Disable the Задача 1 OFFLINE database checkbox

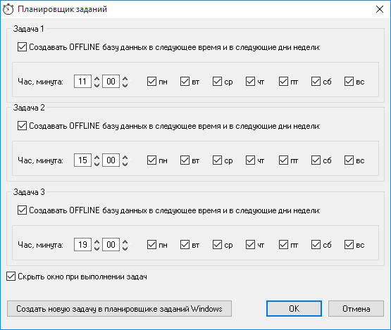click(23, 47)
